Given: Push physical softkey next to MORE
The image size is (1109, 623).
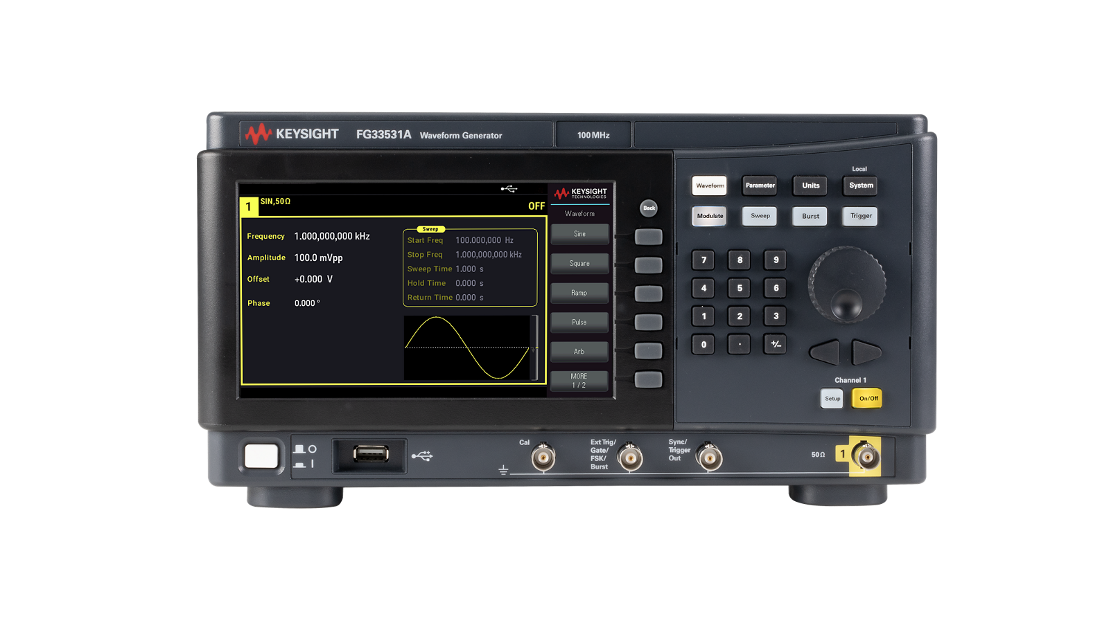Looking at the screenshot, I should pyautogui.click(x=649, y=379).
